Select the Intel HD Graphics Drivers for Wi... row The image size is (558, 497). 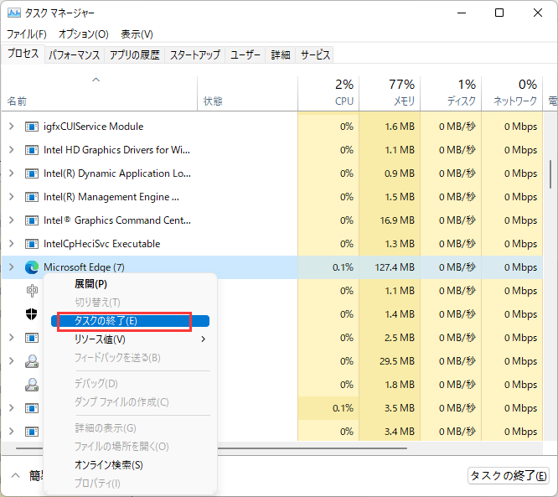(x=116, y=150)
